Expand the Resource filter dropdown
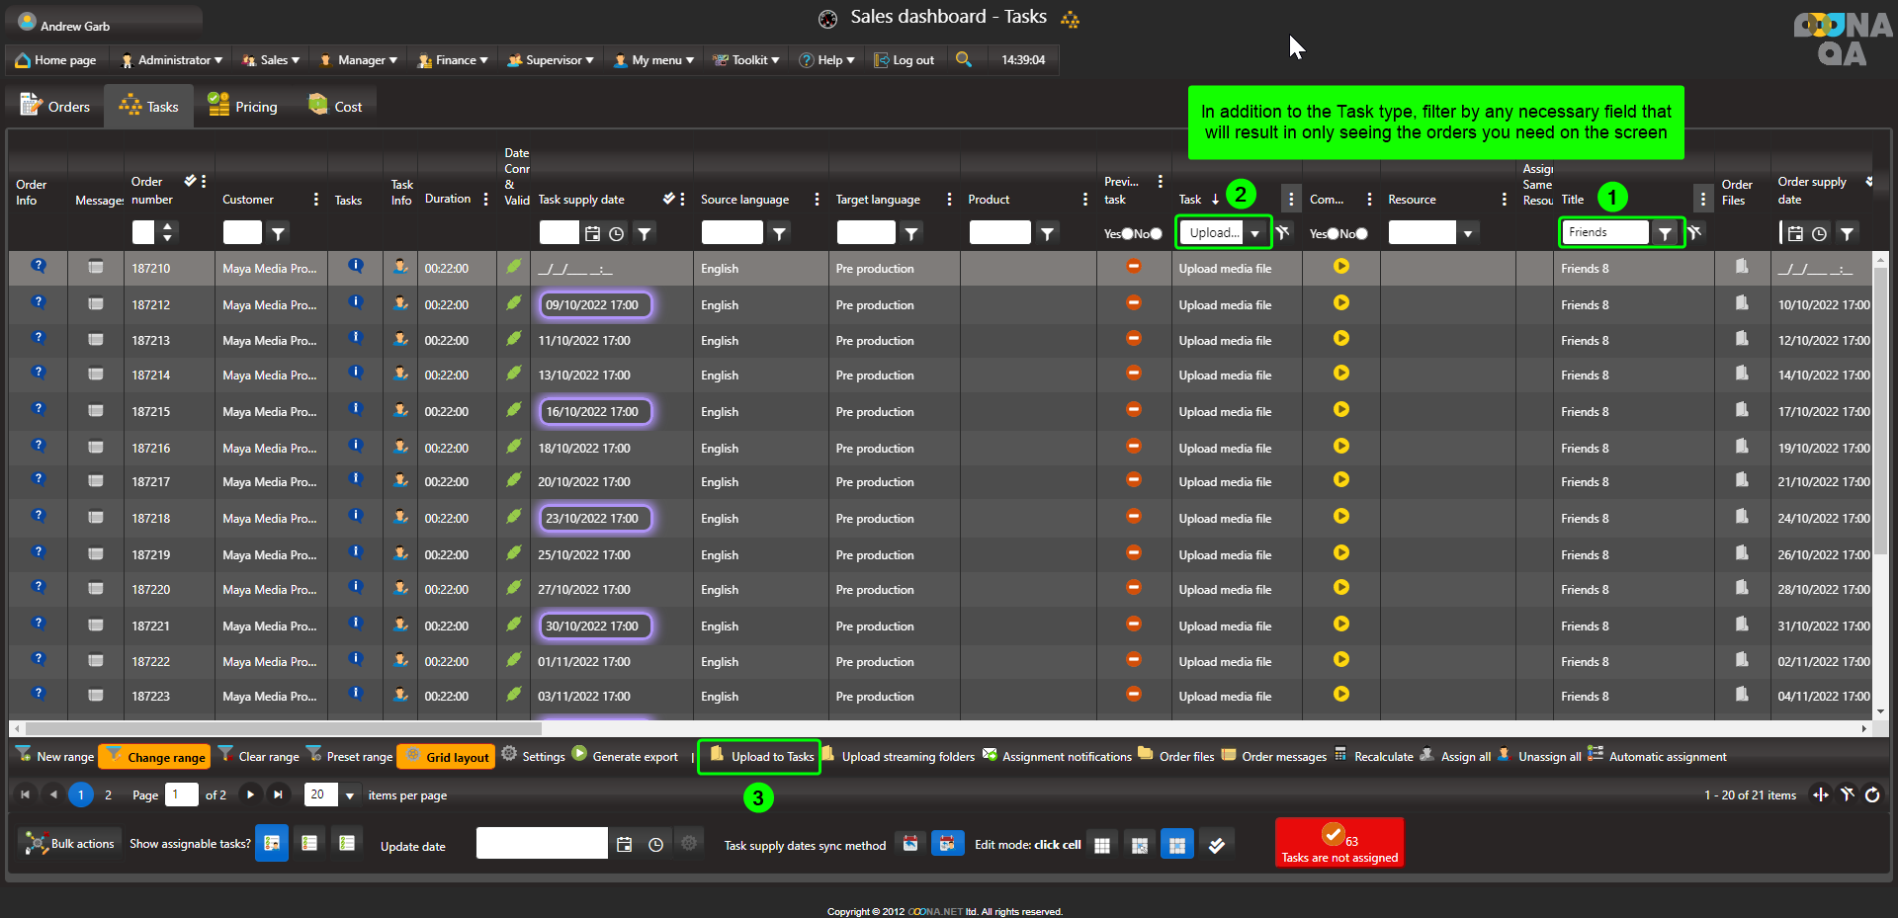 click(x=1468, y=234)
